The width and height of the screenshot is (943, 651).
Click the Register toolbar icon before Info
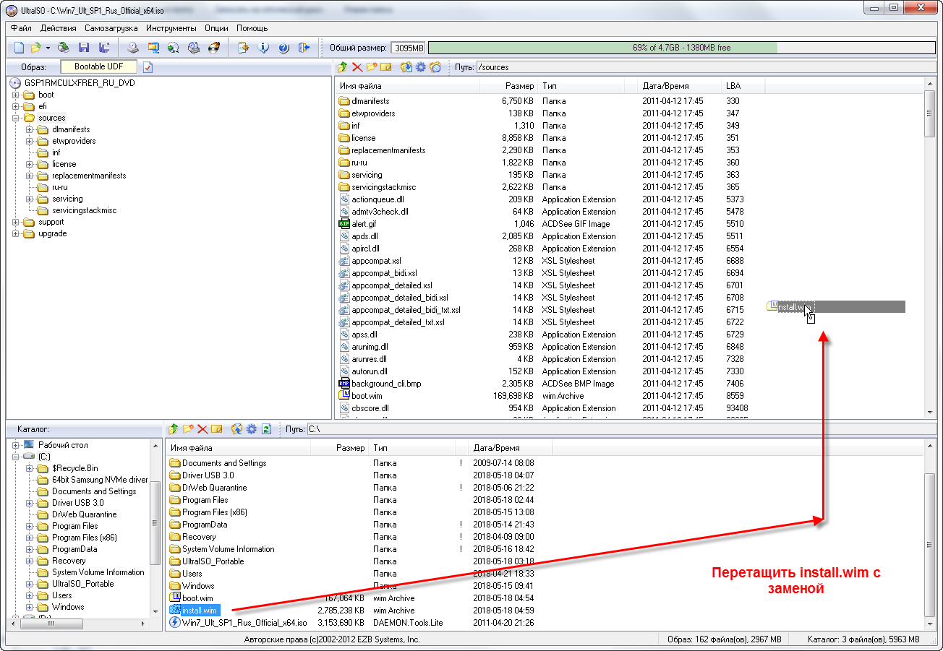point(243,48)
